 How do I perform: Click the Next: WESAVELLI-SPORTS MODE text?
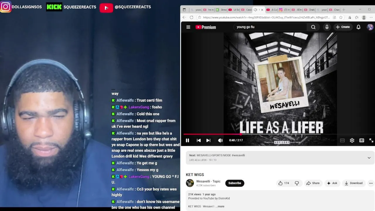point(217,155)
